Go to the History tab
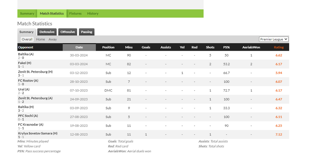 tap(93, 13)
